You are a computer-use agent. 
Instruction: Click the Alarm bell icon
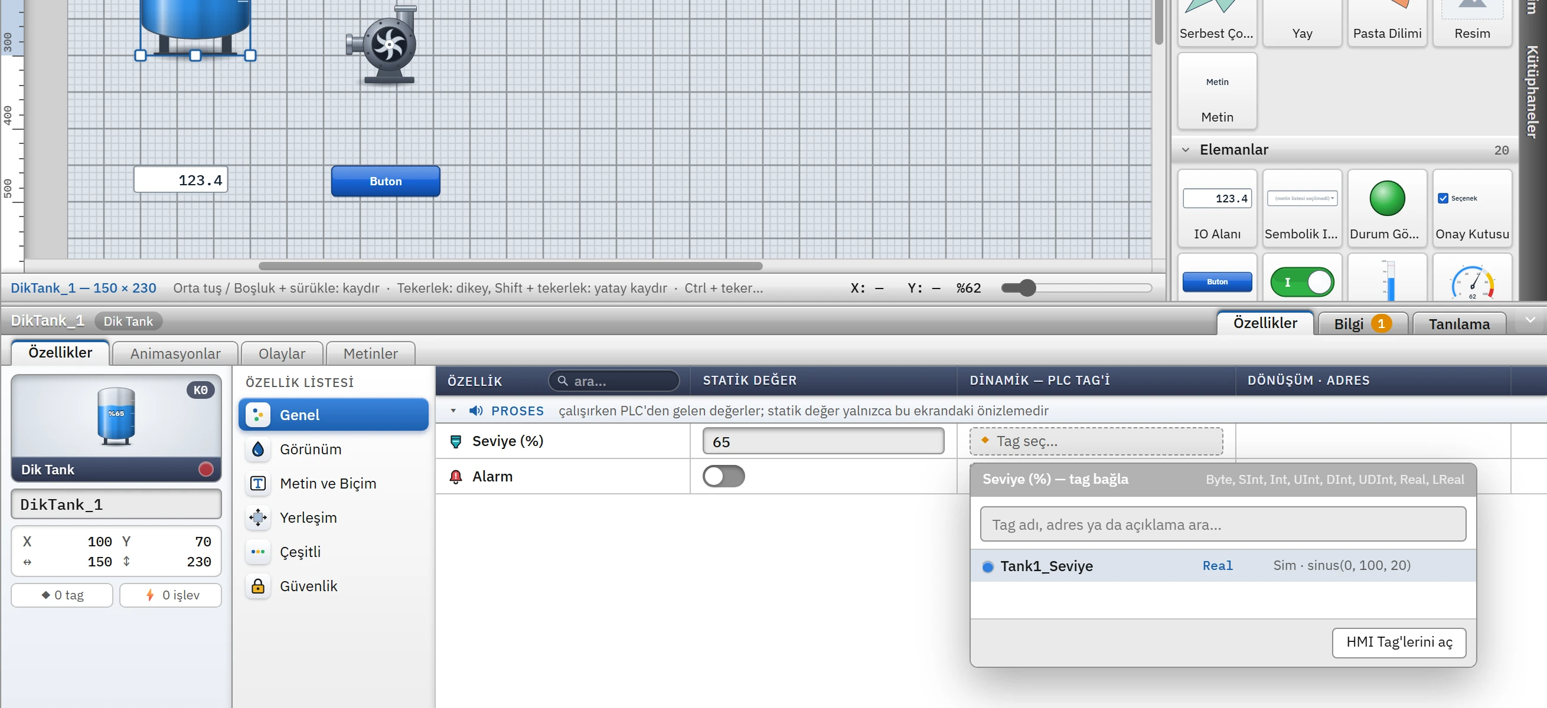coord(456,476)
